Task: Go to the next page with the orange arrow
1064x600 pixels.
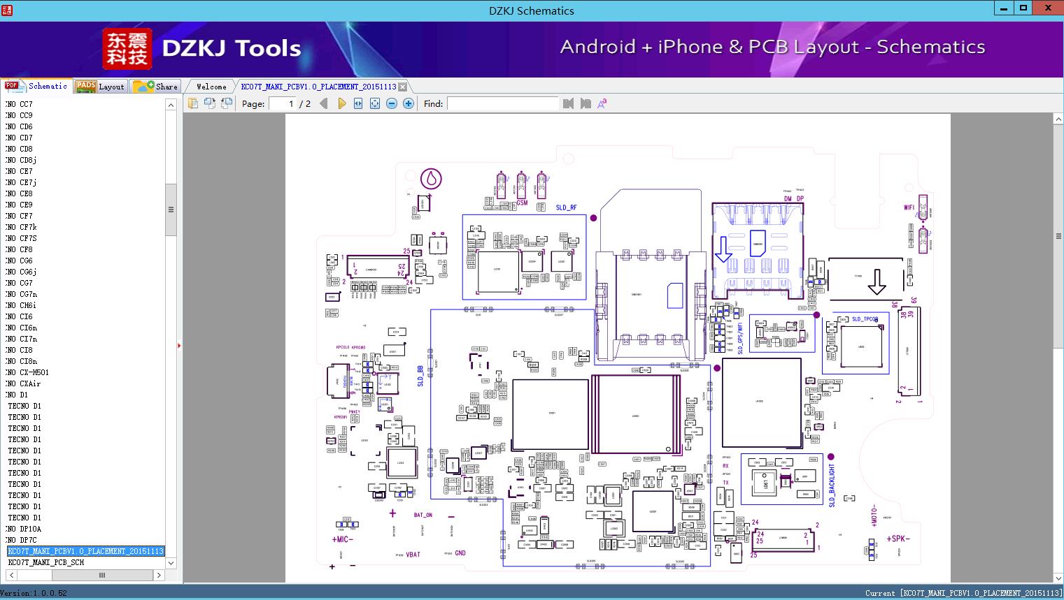Action: pyautogui.click(x=341, y=103)
